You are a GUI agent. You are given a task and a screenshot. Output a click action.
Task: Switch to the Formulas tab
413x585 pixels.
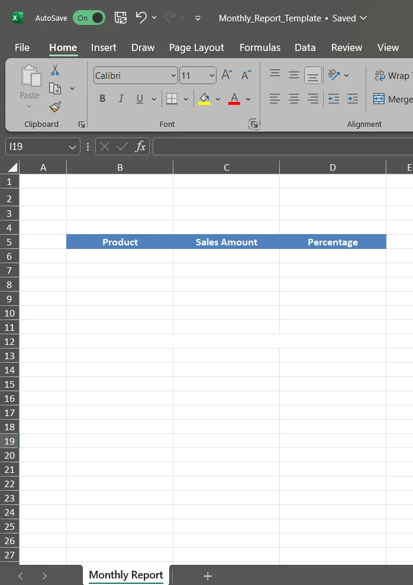pos(260,47)
